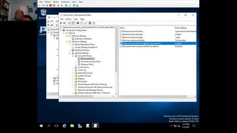This screenshot has width=237, height=133.
Task: Select Maximum password age policy
Action: tap(132, 34)
